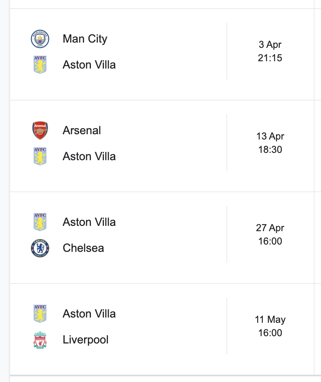The height and width of the screenshot is (382, 321).
Task: Select the Chelsea lion crest icon
Action: tap(40, 248)
